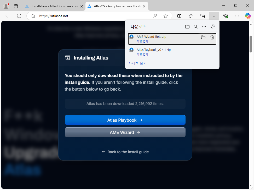Click the download count text
The height and width of the screenshot is (190, 254).
[125, 104]
